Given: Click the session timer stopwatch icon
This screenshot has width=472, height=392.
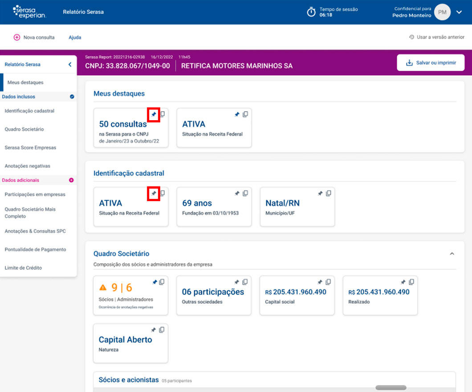Looking at the screenshot, I should pos(311,12).
